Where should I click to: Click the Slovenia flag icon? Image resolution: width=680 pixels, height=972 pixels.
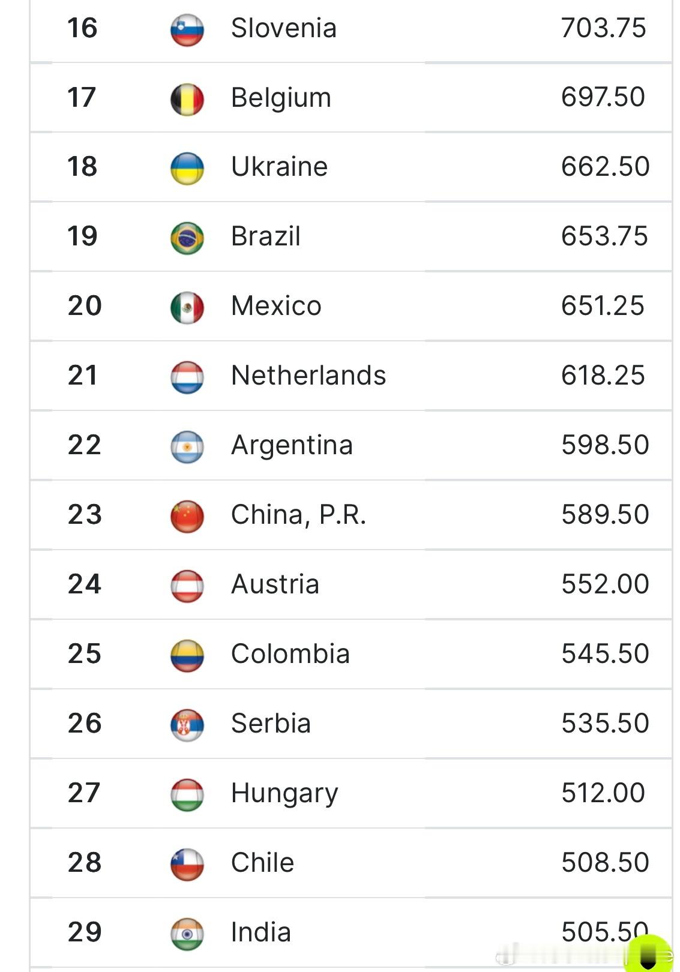coord(187,29)
